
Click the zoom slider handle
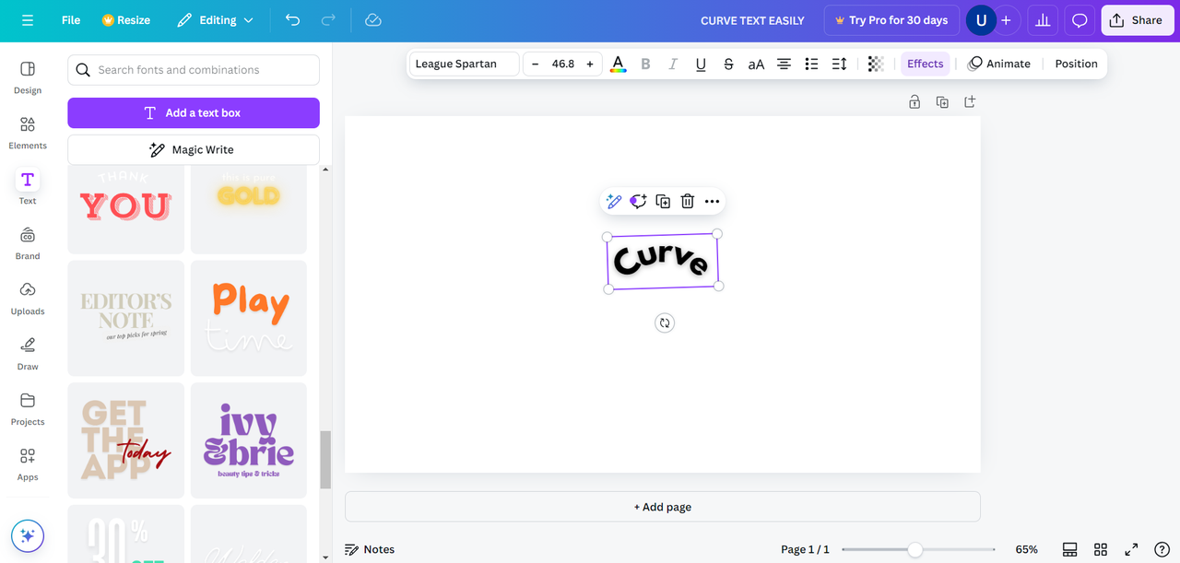(x=914, y=549)
